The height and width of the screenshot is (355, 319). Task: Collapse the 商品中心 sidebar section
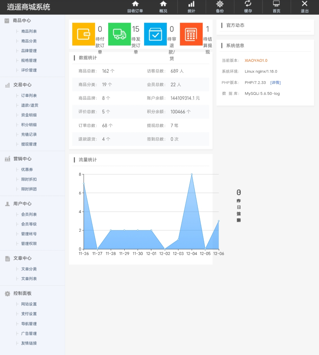22,21
